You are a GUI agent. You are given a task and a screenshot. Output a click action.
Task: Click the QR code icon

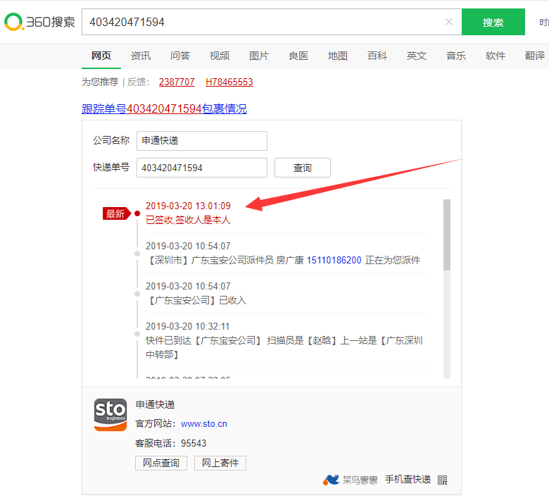pos(442,480)
